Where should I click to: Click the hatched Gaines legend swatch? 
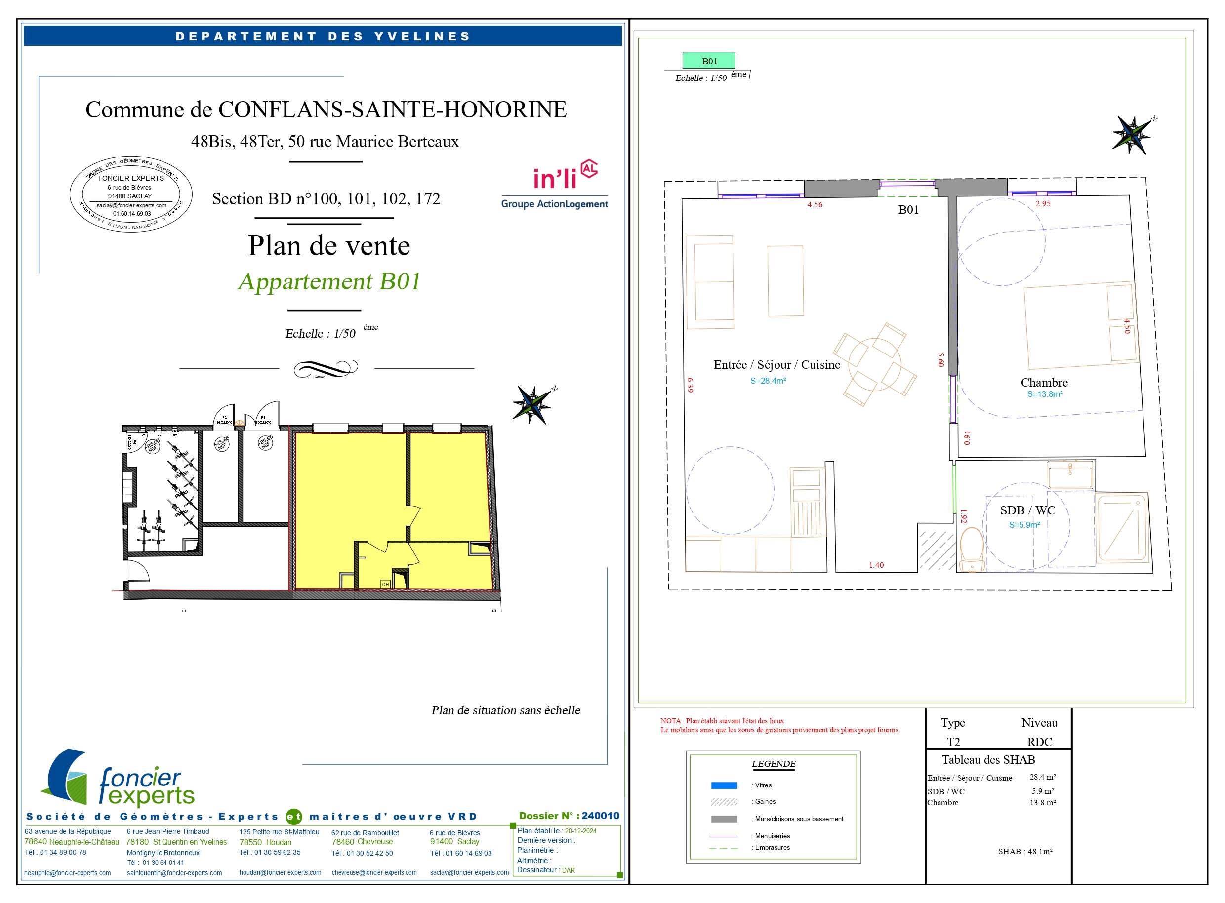coord(724,802)
